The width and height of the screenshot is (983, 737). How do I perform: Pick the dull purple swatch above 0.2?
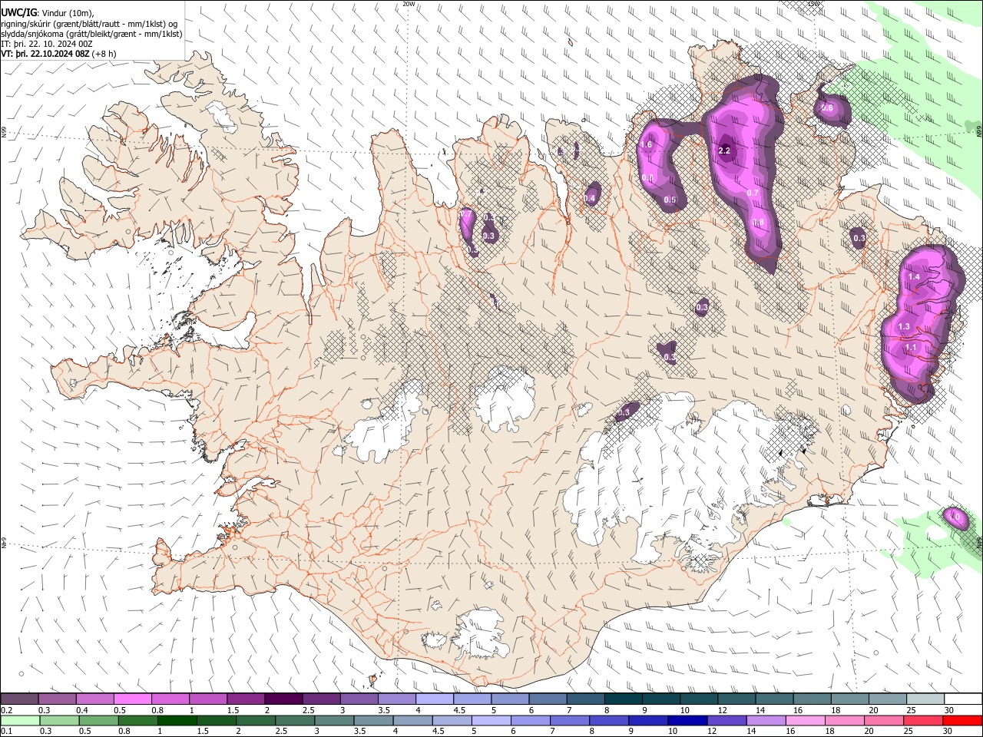coord(19,699)
